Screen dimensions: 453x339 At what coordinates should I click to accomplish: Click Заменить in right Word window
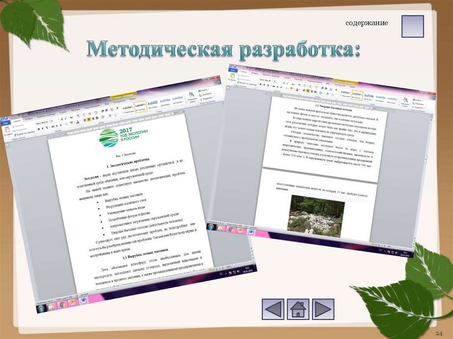(418, 104)
